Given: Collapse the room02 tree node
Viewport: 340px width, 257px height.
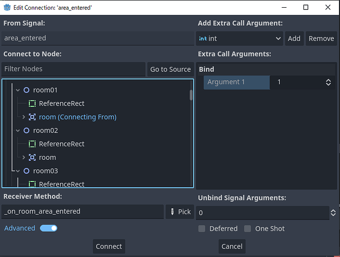Looking at the screenshot, I should tap(18, 131).
